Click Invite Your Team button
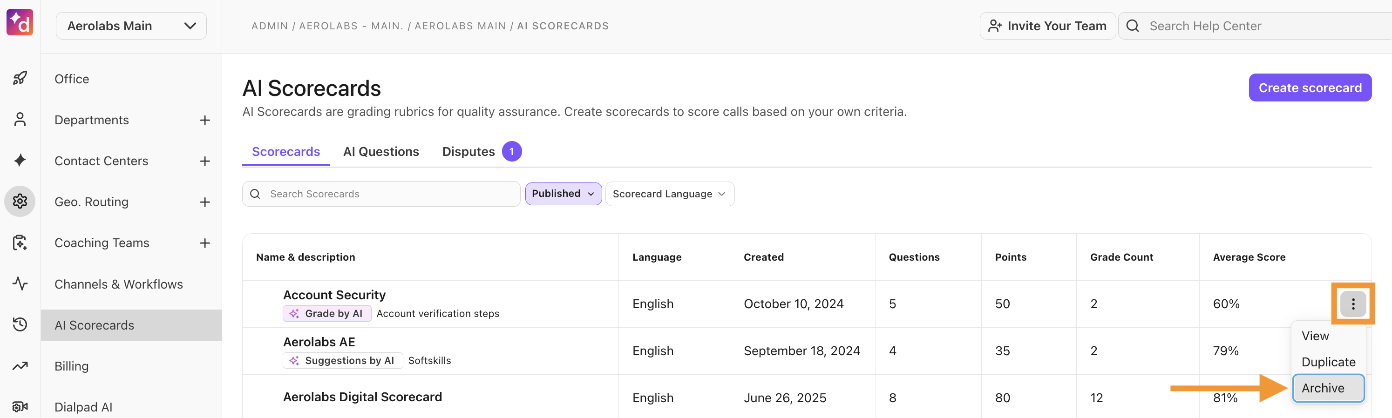The height and width of the screenshot is (418, 1392). 1047,26
